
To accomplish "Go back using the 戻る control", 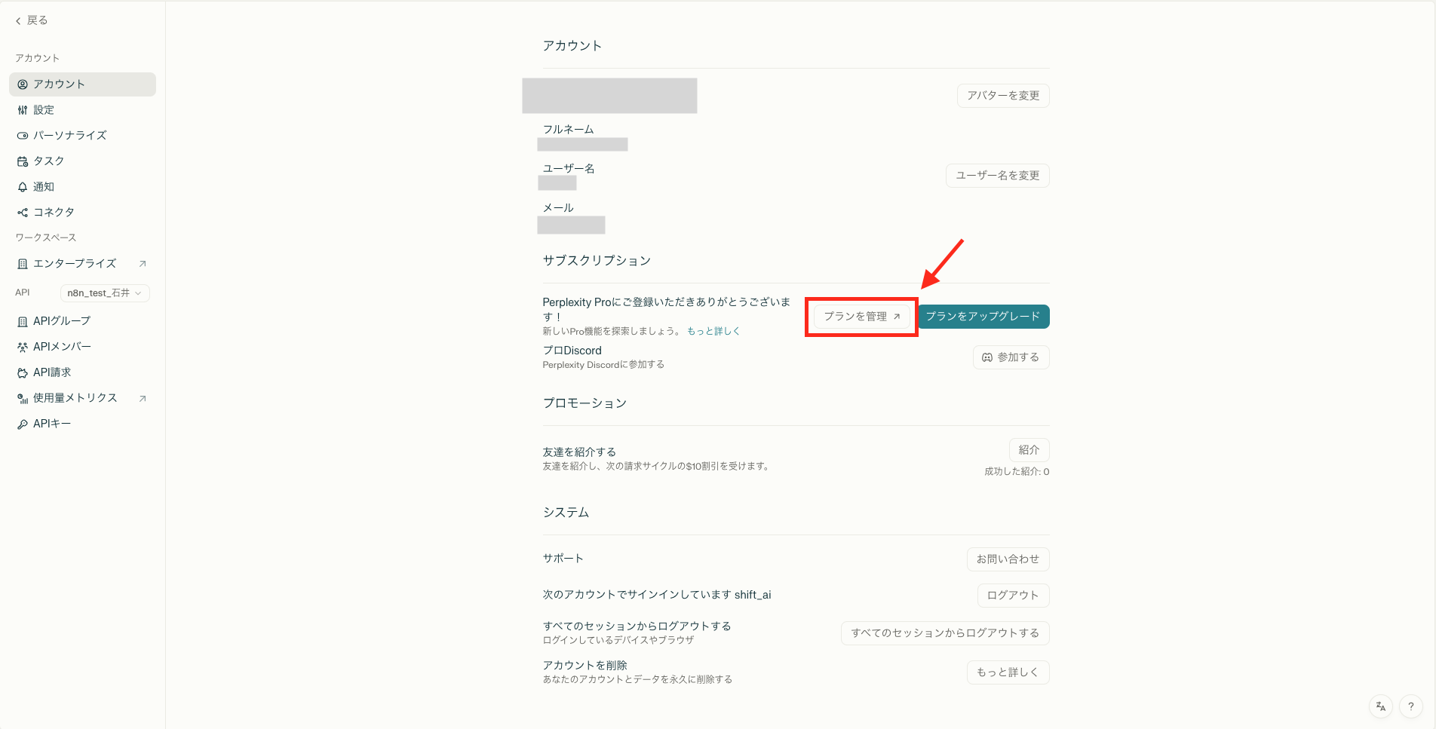I will point(30,20).
